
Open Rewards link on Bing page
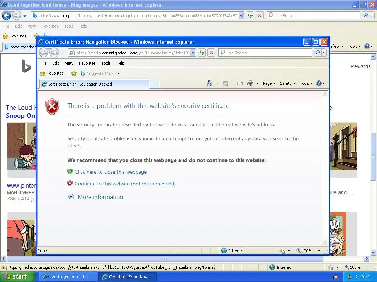360,66
